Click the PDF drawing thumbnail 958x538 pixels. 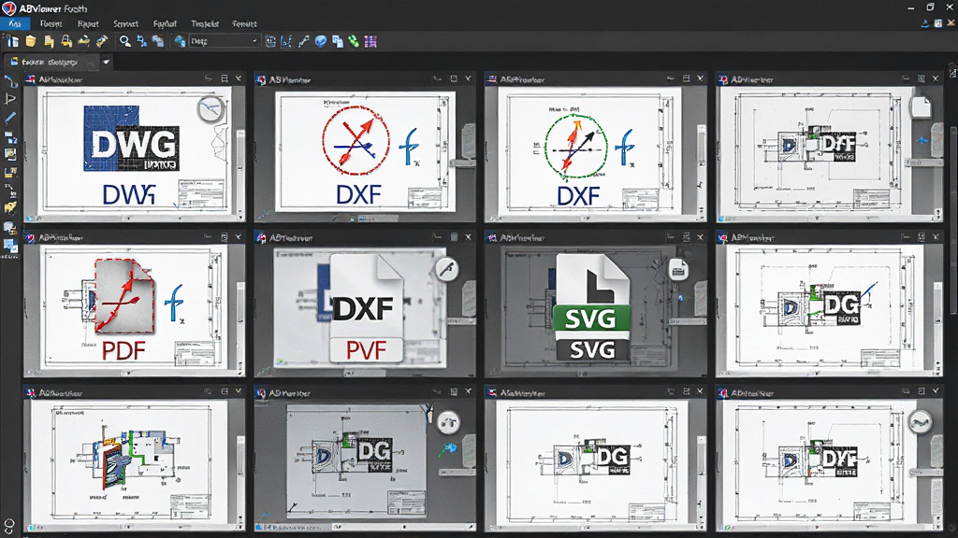point(134,307)
